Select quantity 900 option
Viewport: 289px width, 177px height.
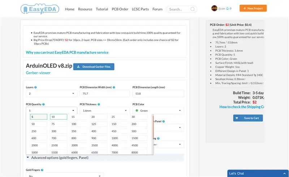tap(98, 138)
